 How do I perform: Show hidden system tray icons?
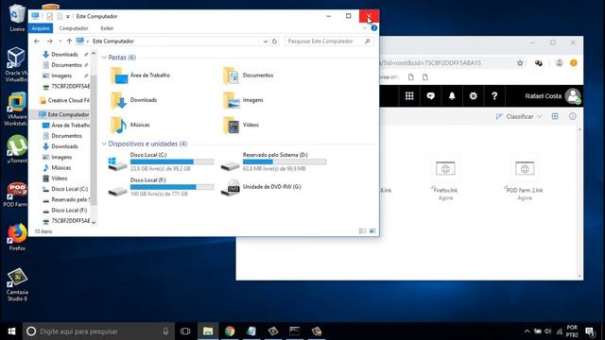point(527,331)
